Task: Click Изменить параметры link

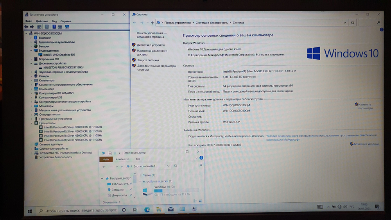Action: coord(365,106)
